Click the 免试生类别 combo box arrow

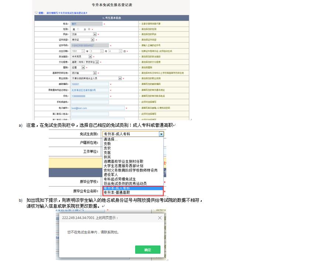pos(161,134)
